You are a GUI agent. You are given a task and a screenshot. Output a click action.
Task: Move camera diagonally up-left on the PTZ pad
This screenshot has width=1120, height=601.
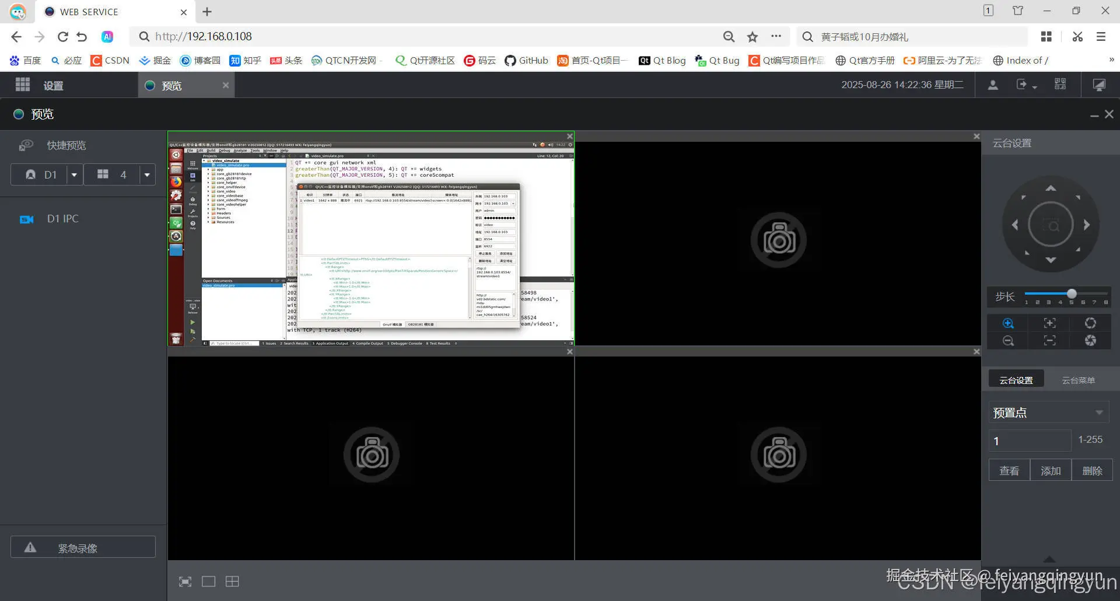pos(1024,198)
